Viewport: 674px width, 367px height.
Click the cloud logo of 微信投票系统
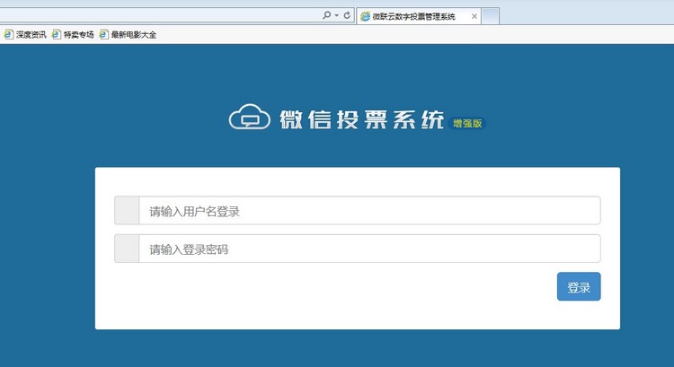click(x=249, y=118)
